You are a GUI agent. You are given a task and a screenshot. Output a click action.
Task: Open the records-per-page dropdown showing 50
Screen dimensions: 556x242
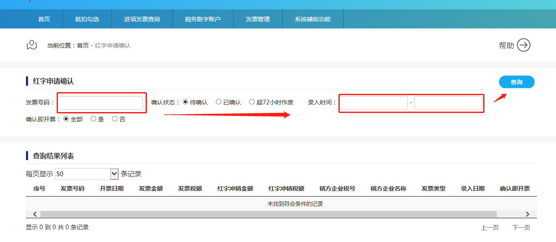tap(86, 174)
